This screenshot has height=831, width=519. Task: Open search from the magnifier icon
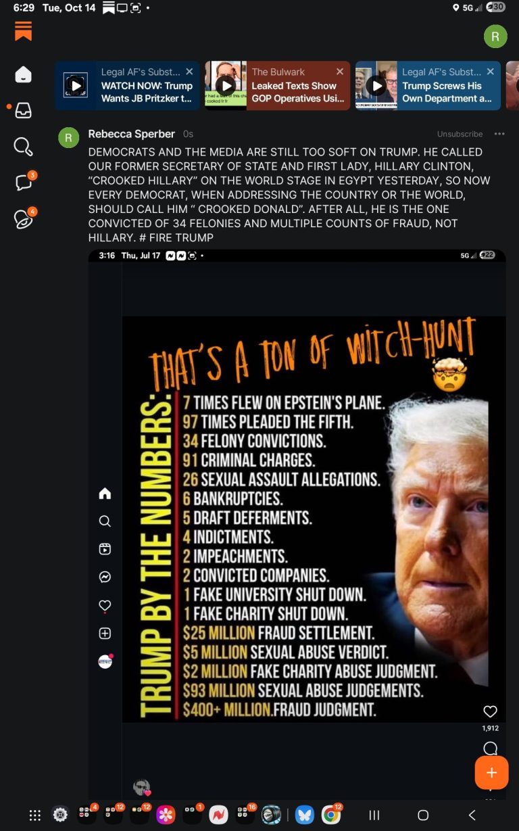click(x=23, y=146)
